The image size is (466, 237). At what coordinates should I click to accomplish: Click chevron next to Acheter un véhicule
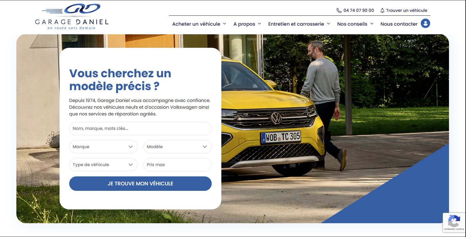point(224,24)
